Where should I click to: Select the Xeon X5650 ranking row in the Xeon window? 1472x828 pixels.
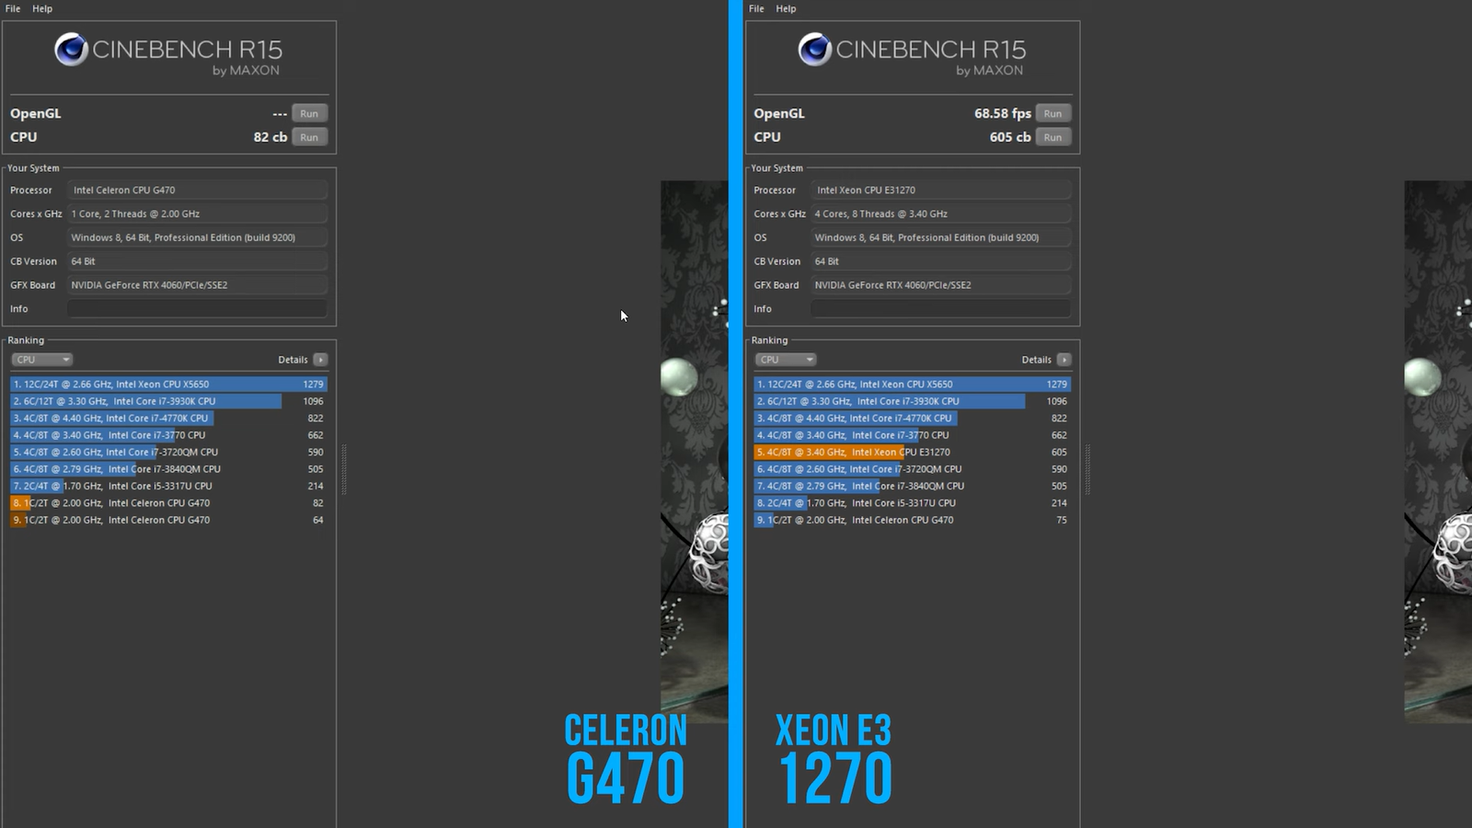point(912,385)
